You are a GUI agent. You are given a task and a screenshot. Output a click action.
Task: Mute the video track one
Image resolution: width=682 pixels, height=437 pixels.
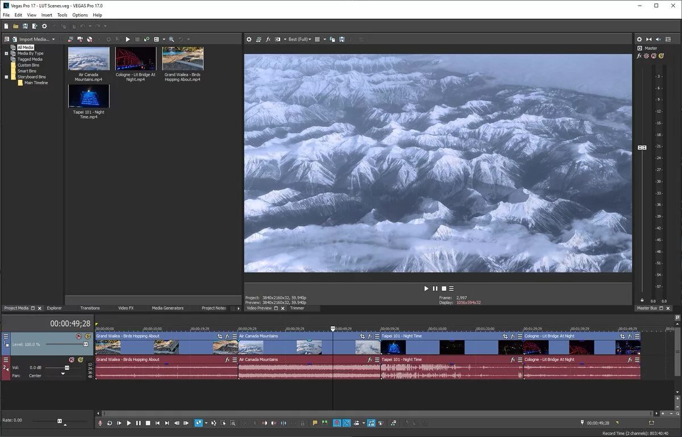[x=78, y=336]
